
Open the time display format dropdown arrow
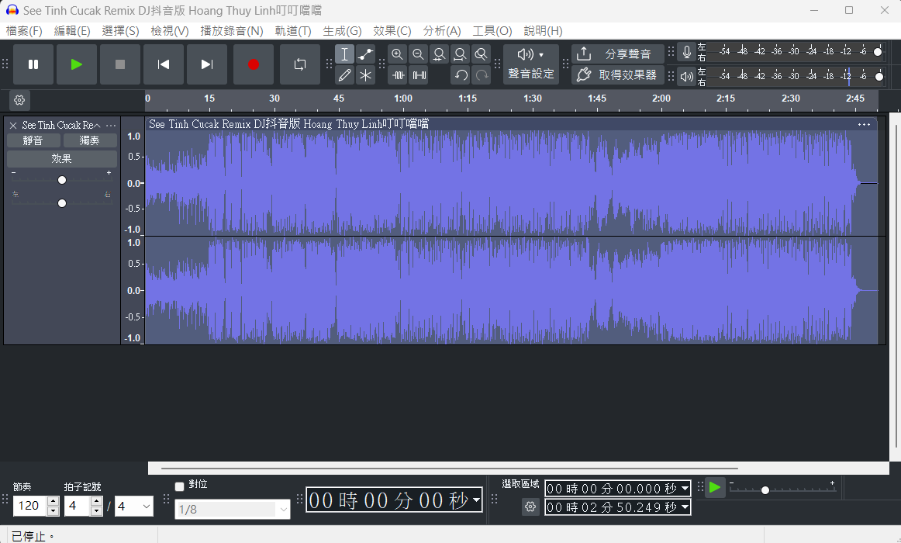(x=476, y=500)
